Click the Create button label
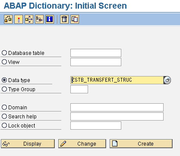180x156 pixels. tap(145, 144)
